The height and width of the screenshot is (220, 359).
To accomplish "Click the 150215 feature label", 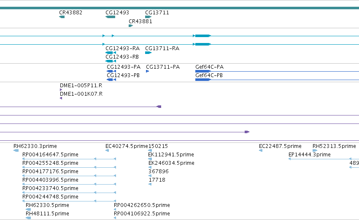I will (x=158, y=146).
